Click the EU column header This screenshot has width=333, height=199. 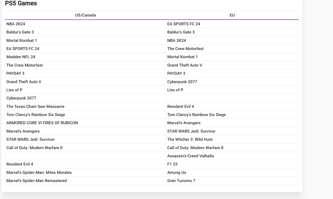click(x=232, y=15)
